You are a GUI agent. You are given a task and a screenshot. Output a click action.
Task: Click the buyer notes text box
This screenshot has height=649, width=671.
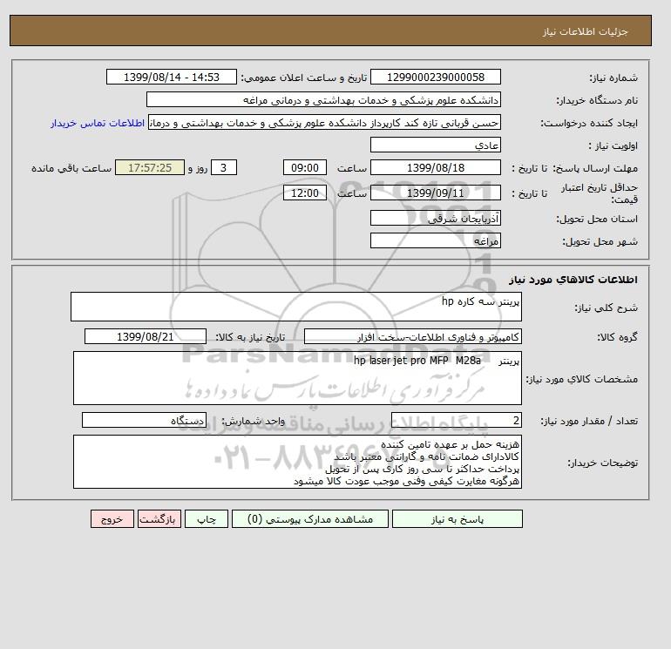(x=297, y=462)
